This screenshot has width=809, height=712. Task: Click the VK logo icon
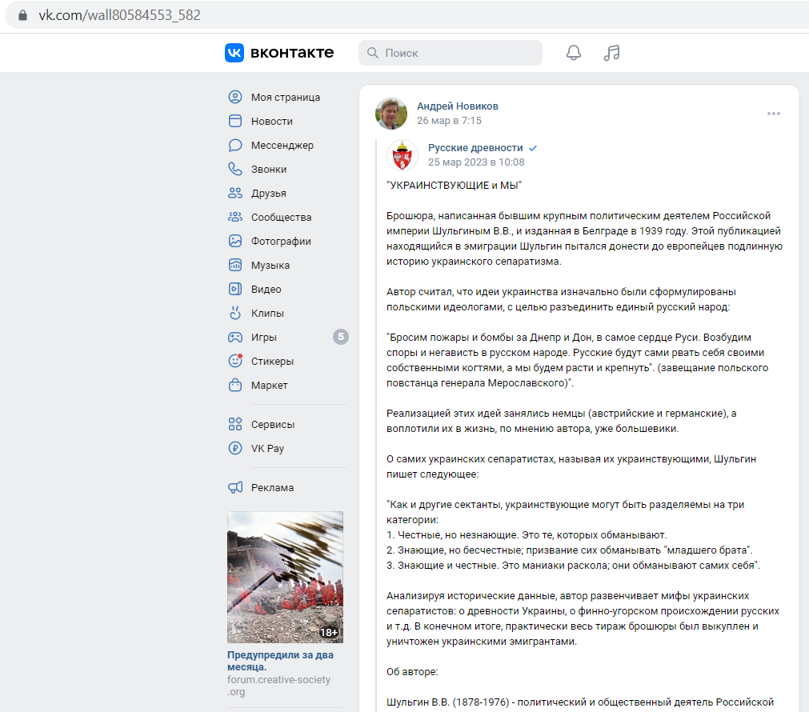(234, 53)
